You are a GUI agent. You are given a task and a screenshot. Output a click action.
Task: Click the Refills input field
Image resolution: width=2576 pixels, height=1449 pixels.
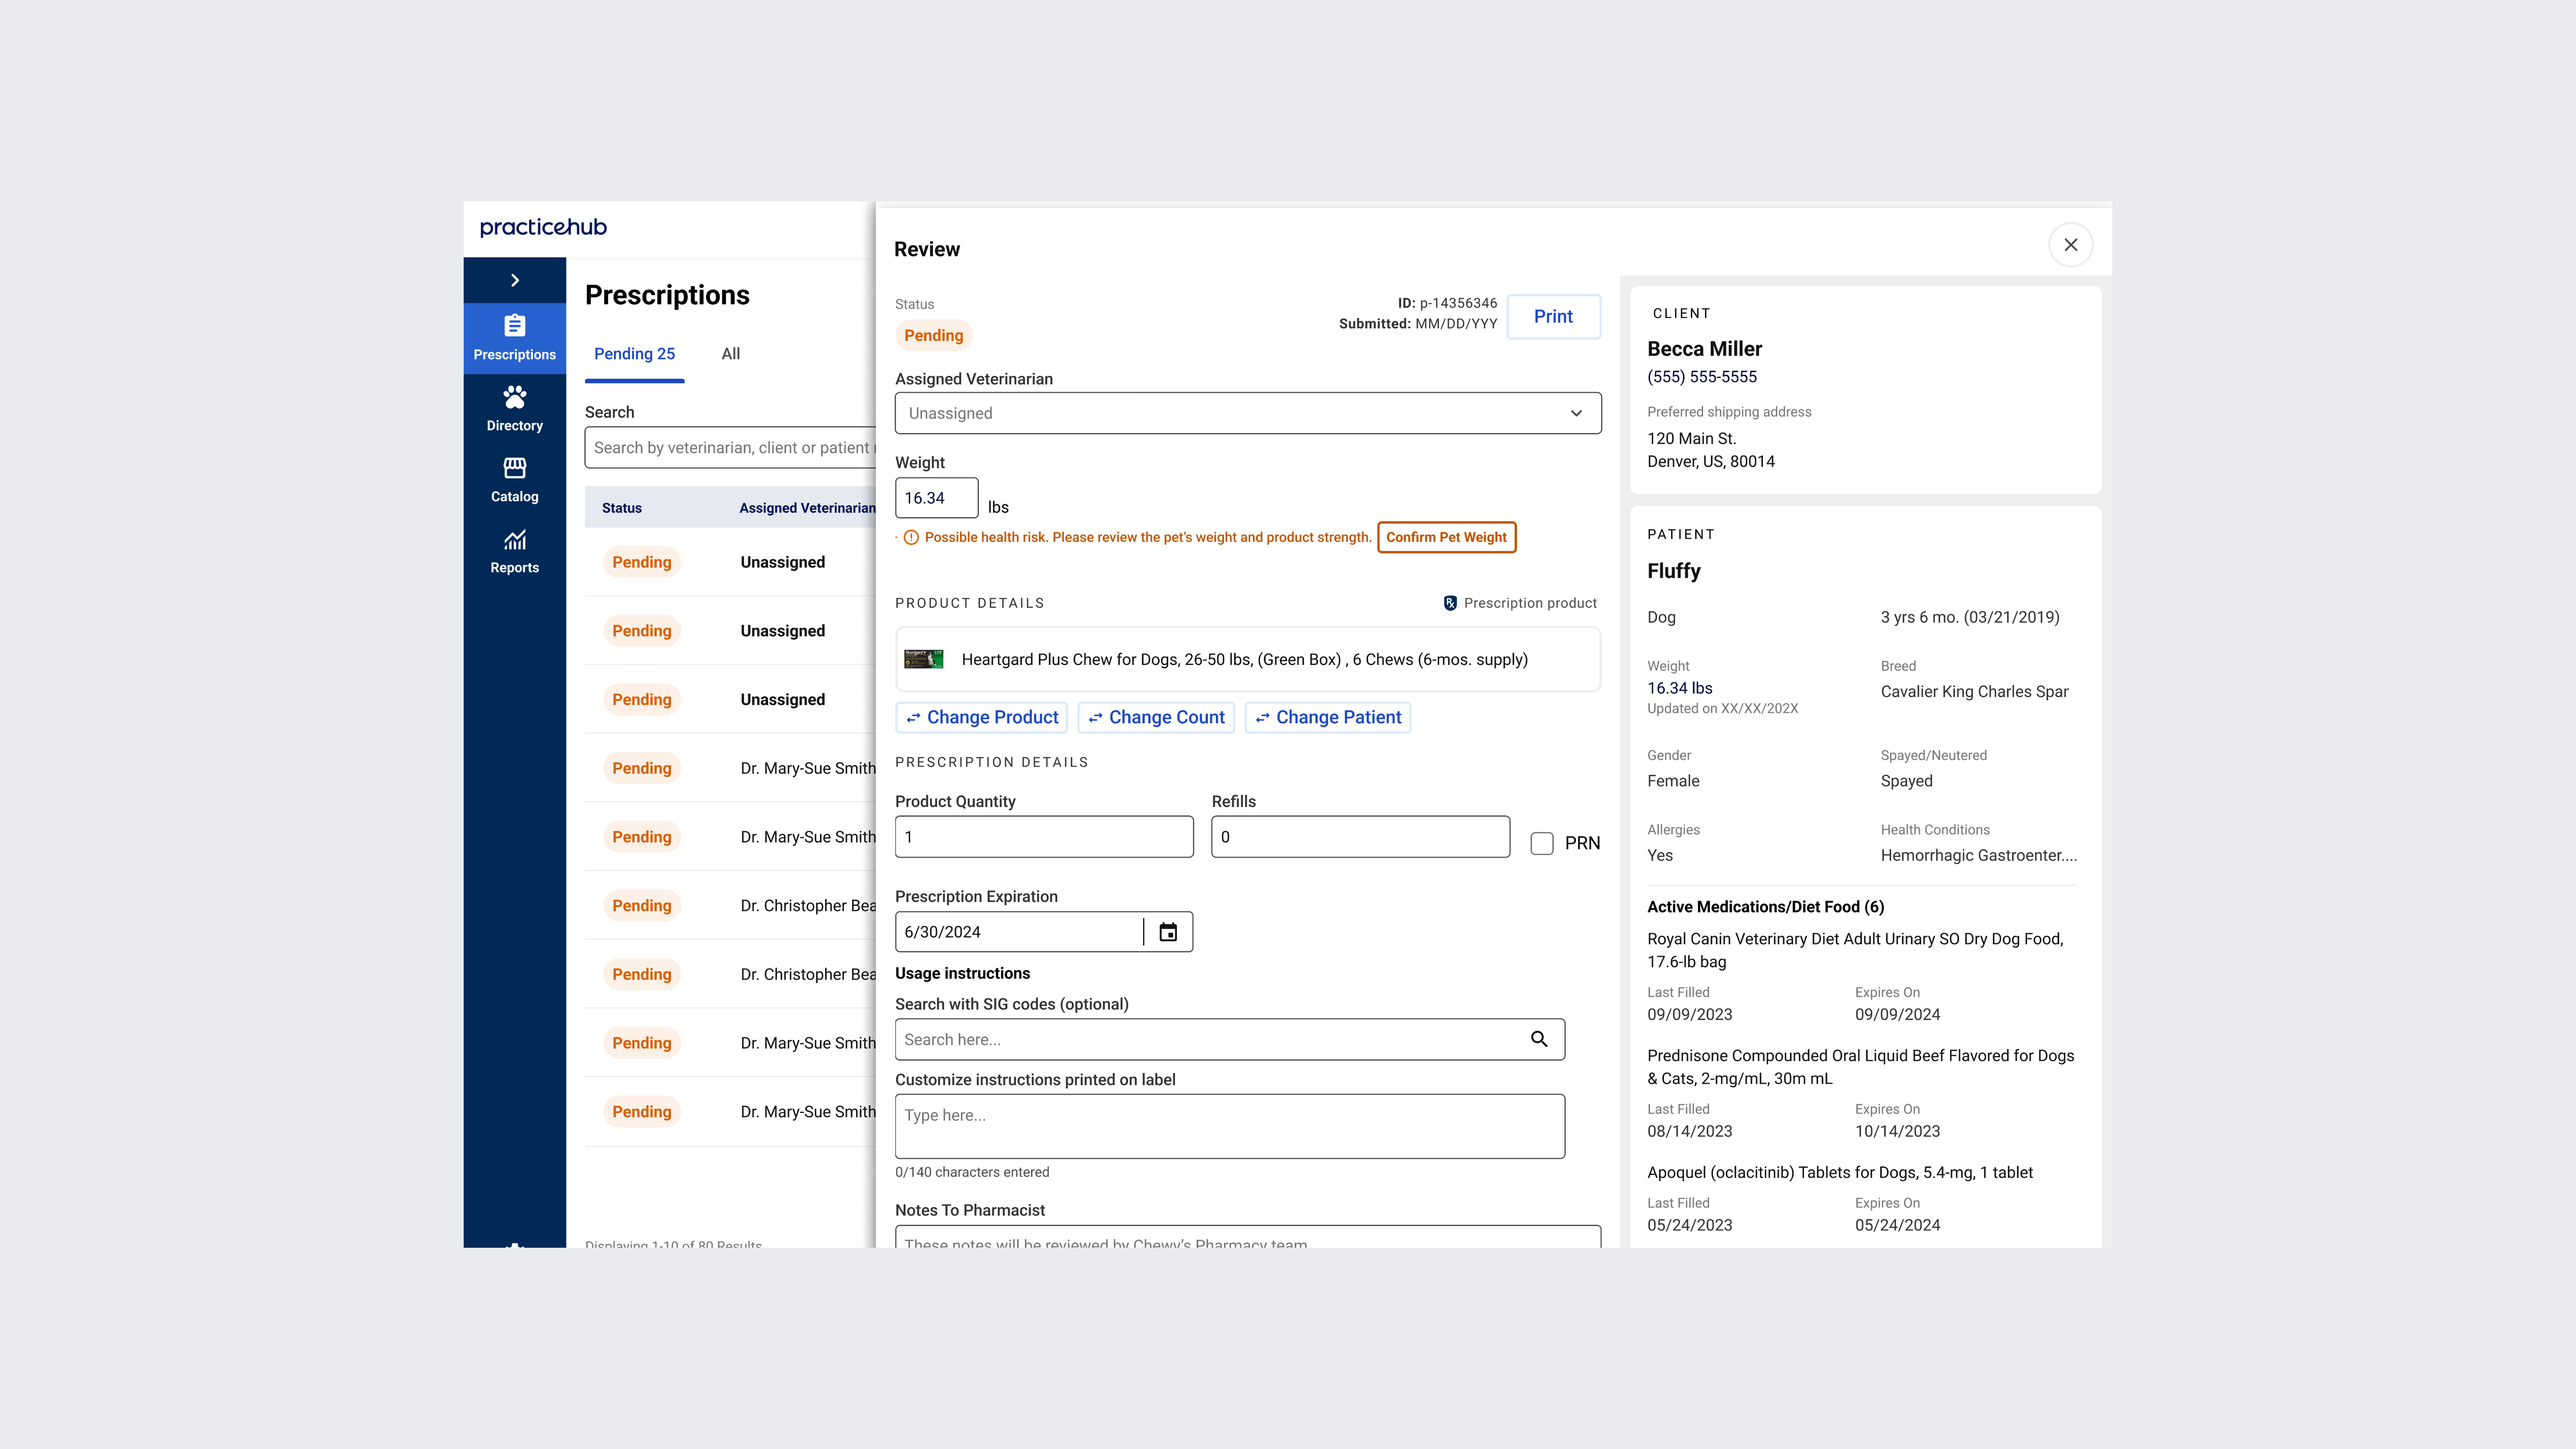(1360, 837)
